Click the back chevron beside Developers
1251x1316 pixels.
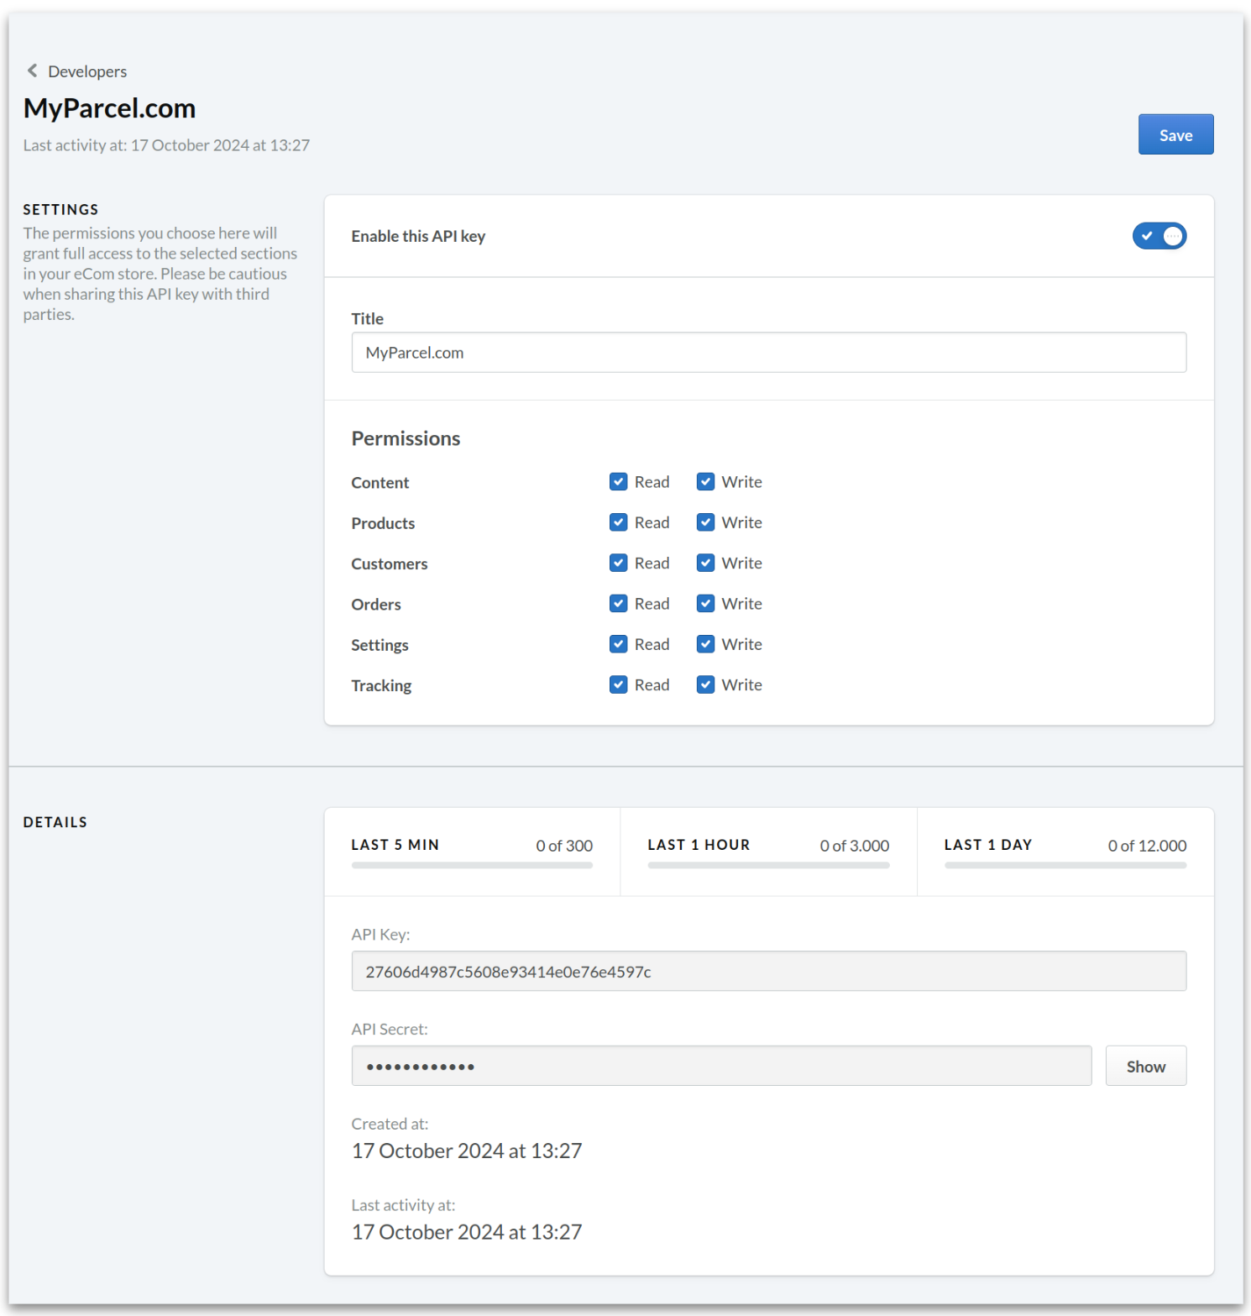click(x=32, y=71)
